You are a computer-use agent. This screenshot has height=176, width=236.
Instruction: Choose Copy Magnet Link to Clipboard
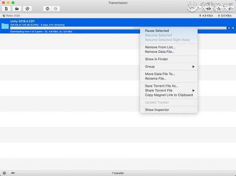[x=169, y=95]
